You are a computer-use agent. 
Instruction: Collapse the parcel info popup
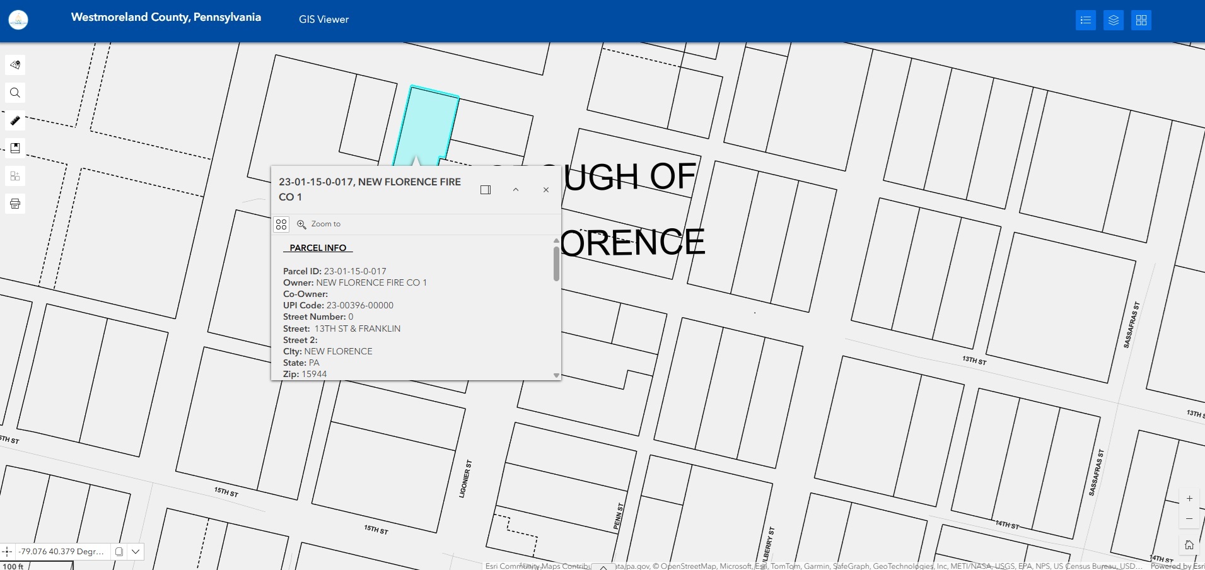coord(516,190)
